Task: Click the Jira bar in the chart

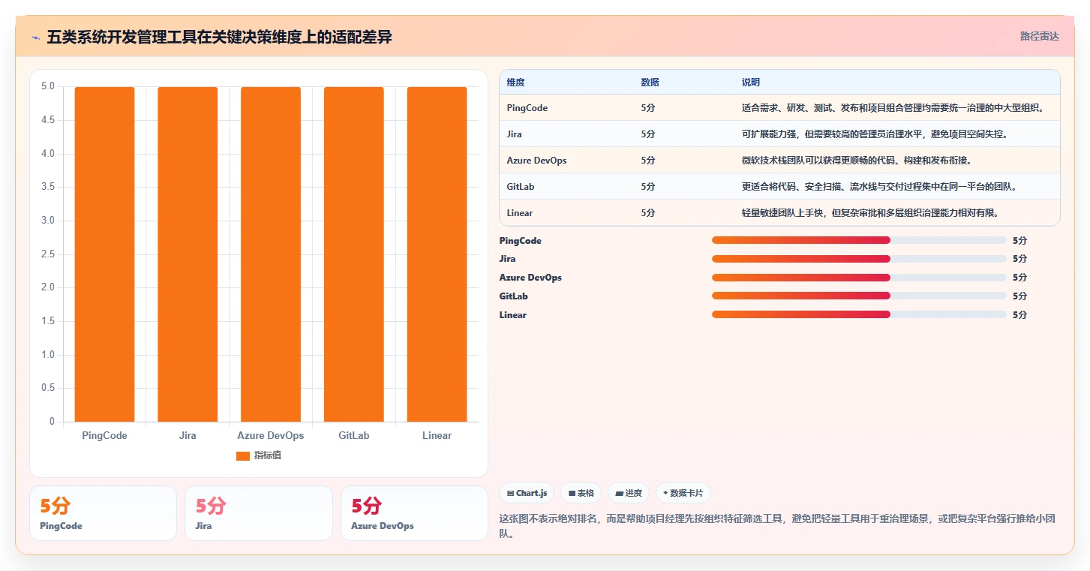Action: click(x=188, y=254)
